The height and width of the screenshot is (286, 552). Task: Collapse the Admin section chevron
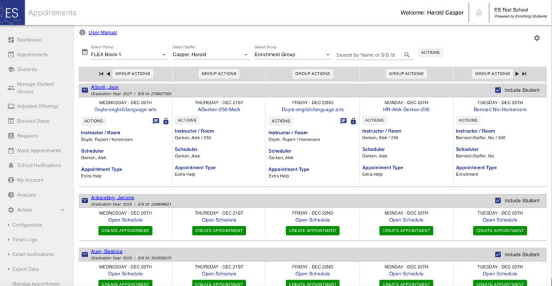tap(62, 210)
